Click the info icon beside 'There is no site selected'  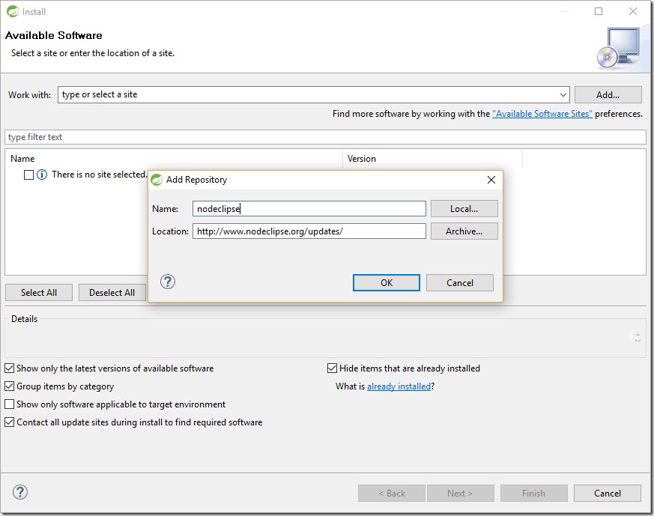coord(42,174)
